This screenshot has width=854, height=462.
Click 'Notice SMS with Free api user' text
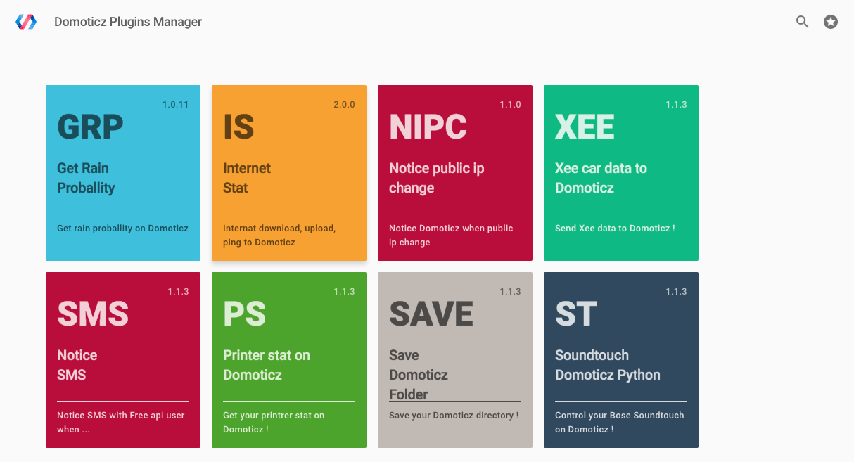click(121, 423)
